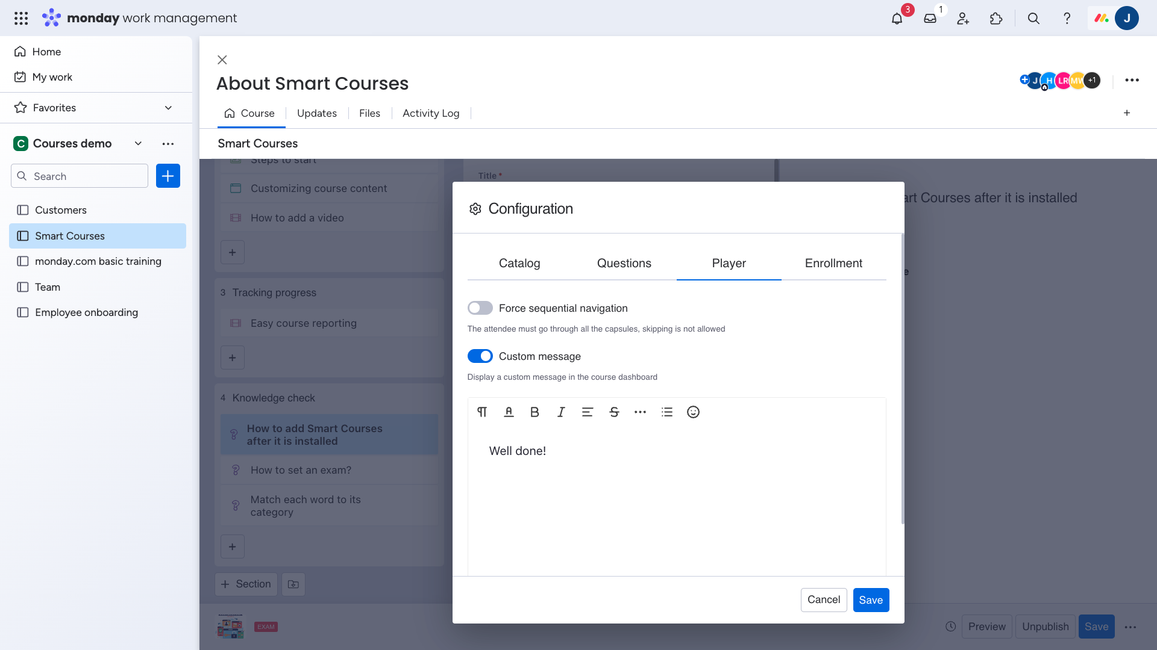The height and width of the screenshot is (650, 1157).
Task: Select the Smart Courses board
Action: click(x=98, y=236)
